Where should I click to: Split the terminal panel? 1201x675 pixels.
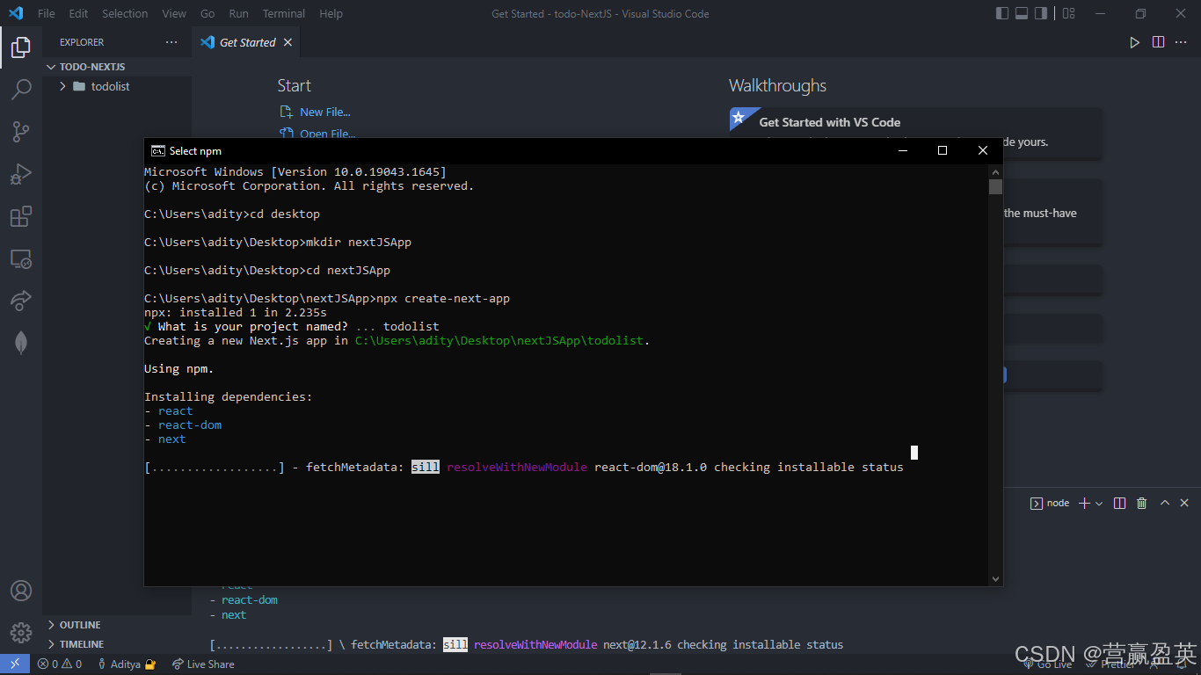pos(1119,503)
